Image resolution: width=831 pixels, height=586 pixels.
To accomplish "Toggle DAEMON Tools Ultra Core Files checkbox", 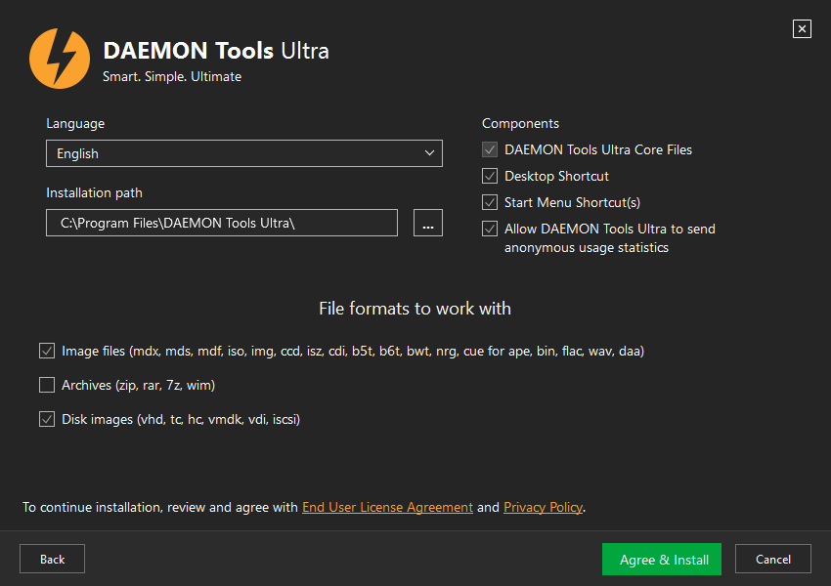I will 490,149.
